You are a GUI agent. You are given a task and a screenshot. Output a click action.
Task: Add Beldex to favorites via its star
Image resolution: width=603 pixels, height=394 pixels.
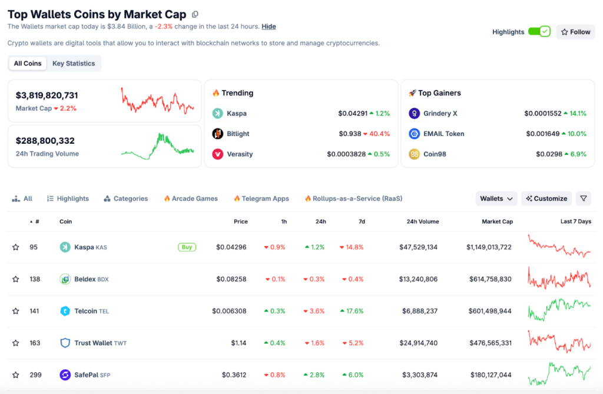coord(16,279)
